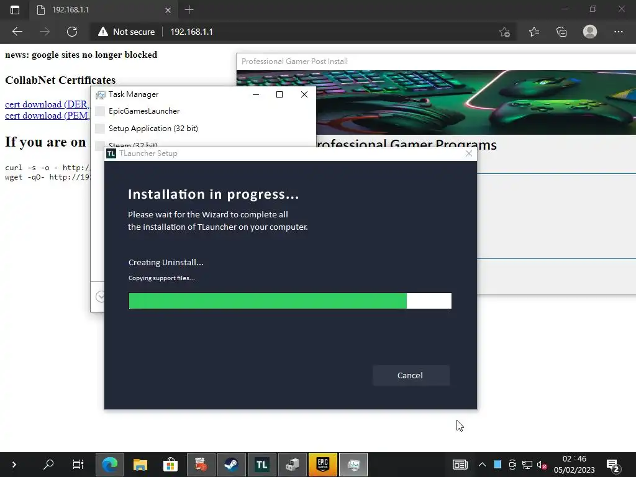Open the Favorites list
The width and height of the screenshot is (636, 477).
534,32
